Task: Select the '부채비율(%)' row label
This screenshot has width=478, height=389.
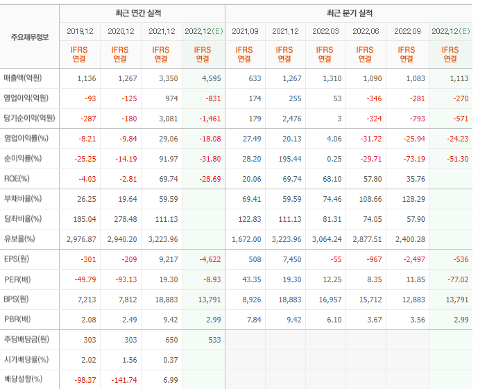Action: [x=23, y=199]
